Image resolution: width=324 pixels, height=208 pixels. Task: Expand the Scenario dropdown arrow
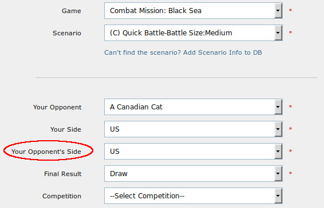point(278,33)
